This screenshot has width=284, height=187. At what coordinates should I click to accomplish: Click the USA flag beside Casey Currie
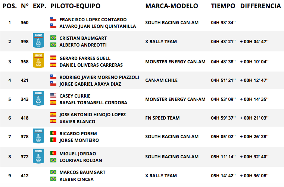click(53, 95)
